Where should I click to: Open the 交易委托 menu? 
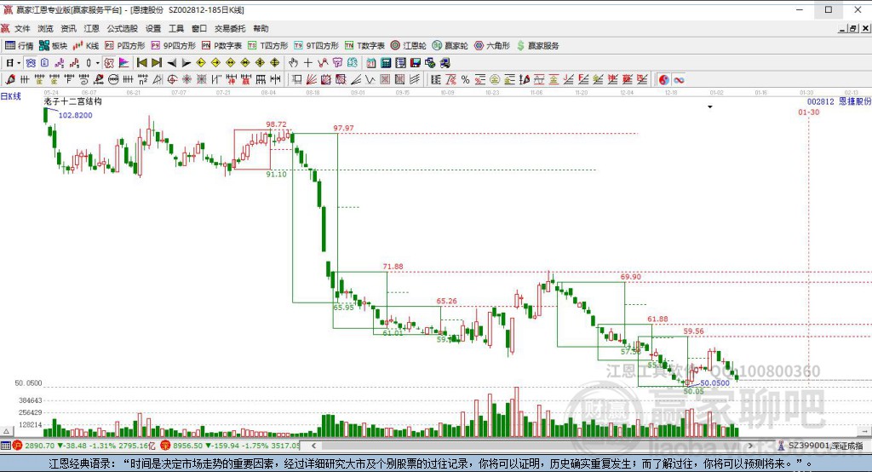(x=230, y=28)
